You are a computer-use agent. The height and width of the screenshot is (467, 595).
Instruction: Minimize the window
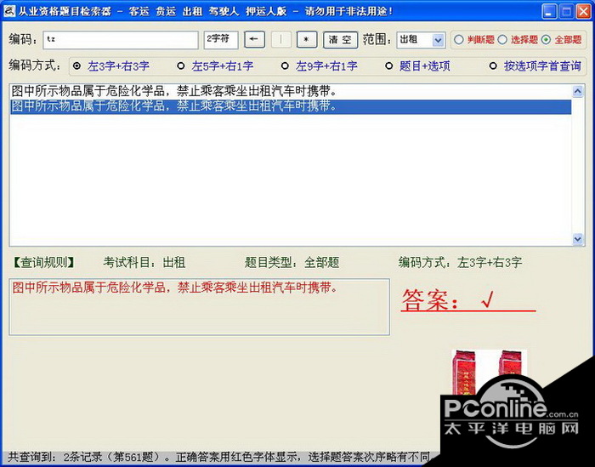(x=549, y=11)
